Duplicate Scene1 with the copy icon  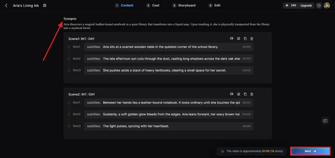pos(245,39)
